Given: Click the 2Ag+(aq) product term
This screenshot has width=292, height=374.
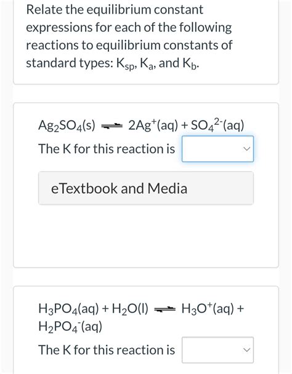Looking at the screenshot, I should (153, 125).
